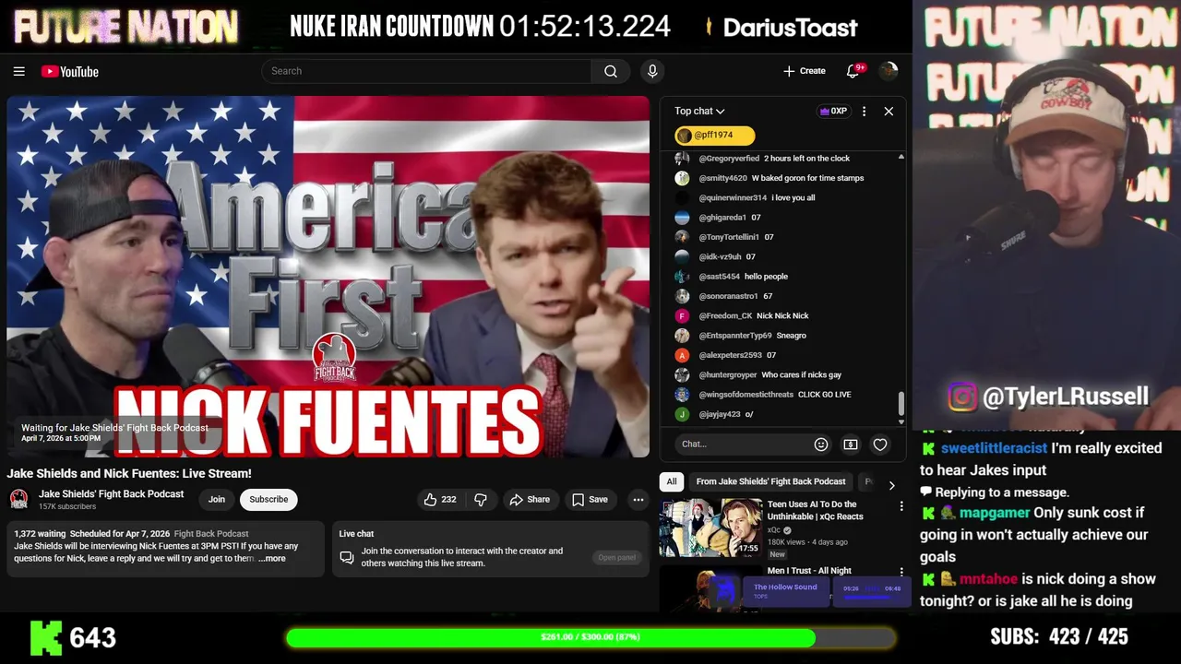Click the live chat conversation icon

pyautogui.click(x=347, y=557)
